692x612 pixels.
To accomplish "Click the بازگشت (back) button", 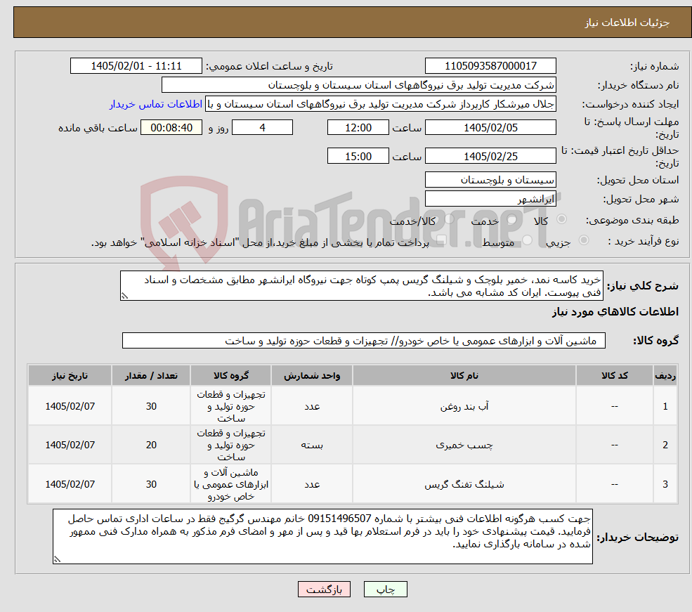I will click(324, 589).
